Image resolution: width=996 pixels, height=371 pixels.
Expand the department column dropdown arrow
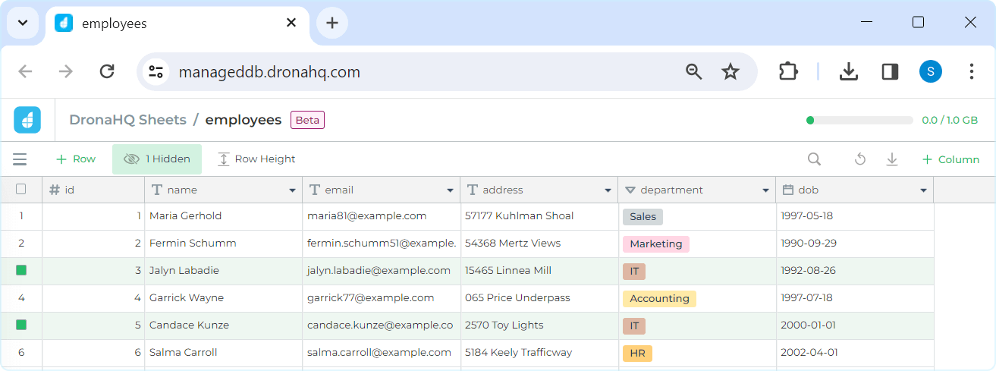point(765,190)
